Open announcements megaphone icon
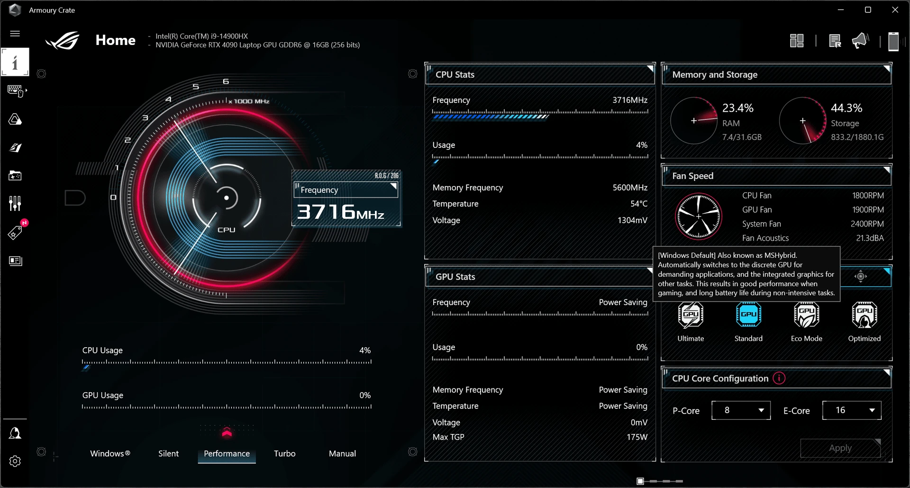Image resolution: width=910 pixels, height=488 pixels. [x=860, y=41]
